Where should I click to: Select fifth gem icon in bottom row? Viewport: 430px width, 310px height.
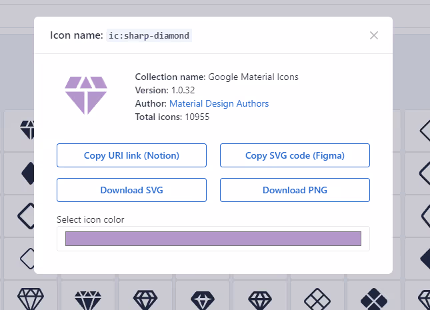(x=260, y=299)
